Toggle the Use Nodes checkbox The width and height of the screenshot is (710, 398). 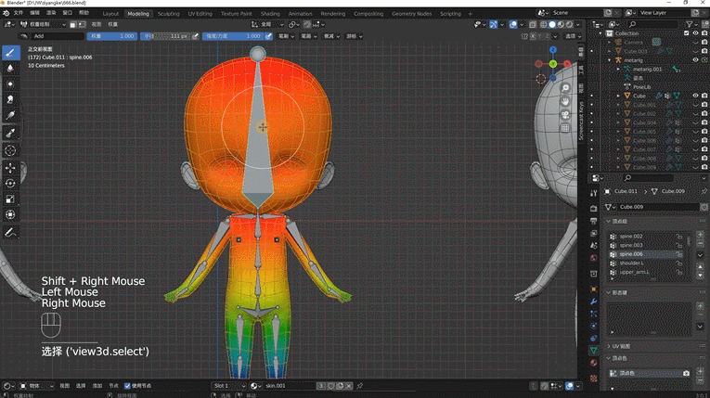(x=127, y=385)
